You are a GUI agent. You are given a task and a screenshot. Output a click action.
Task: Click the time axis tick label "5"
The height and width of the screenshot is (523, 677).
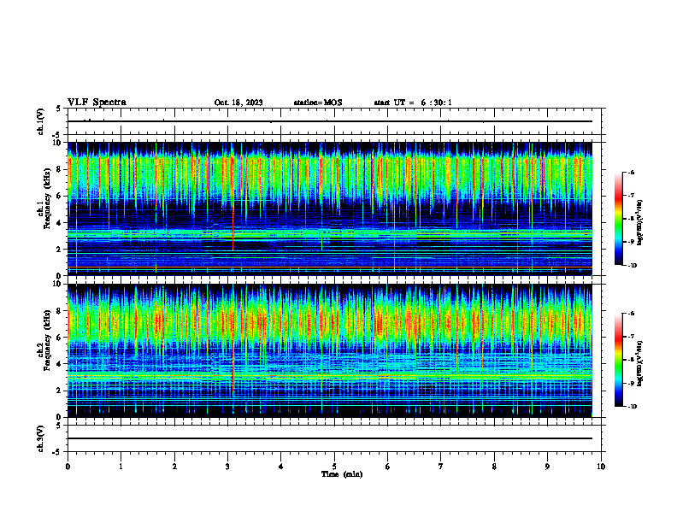[x=334, y=467]
